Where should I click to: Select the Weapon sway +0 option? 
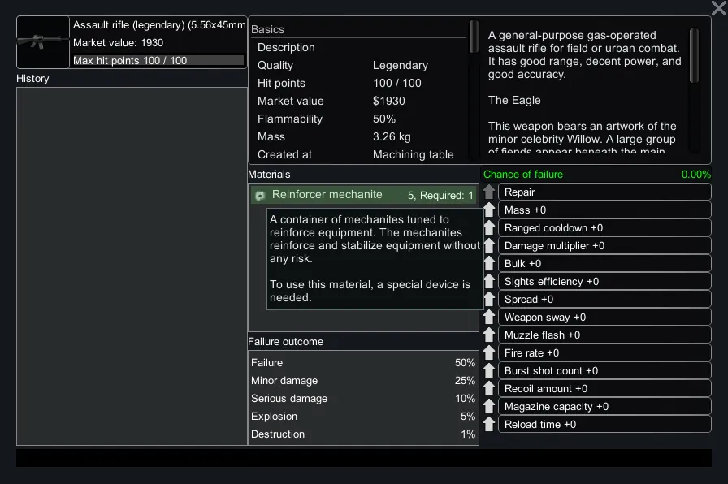[604, 318]
